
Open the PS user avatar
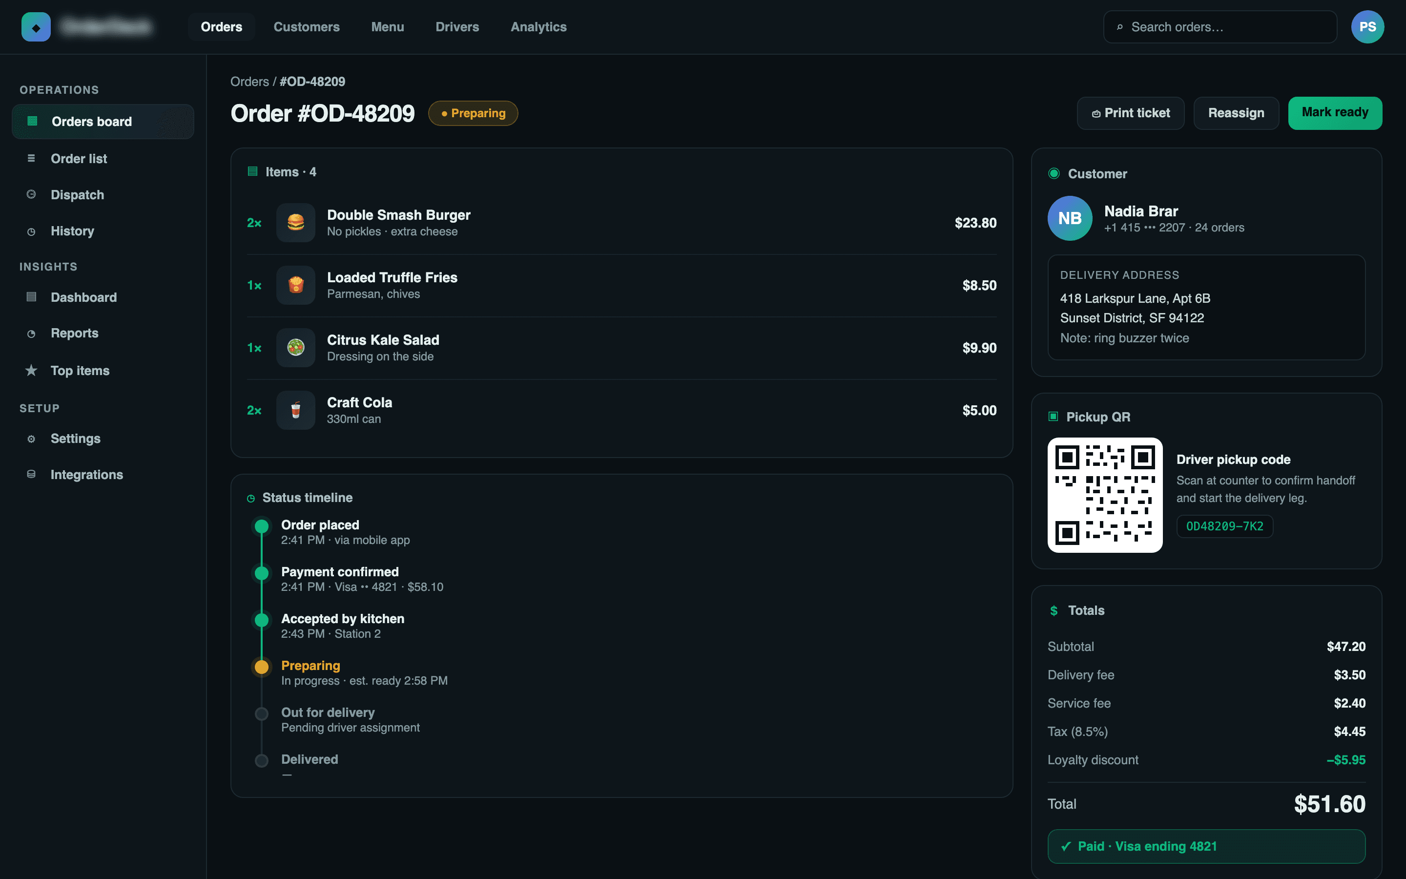tap(1367, 27)
